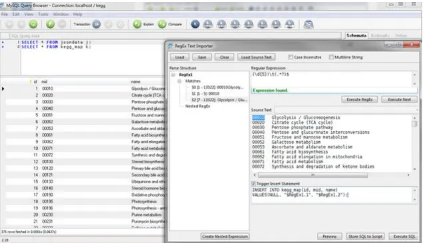Screen dimensions: 423x243
Task: Open the Edit menu
Action: point(16,14)
